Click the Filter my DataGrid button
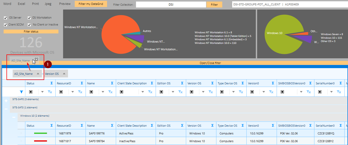 point(91,4)
